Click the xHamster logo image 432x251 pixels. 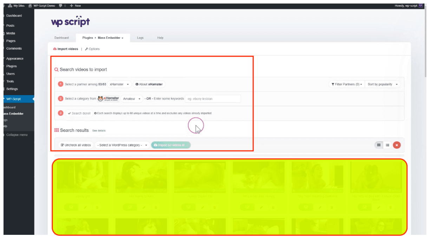(109, 99)
